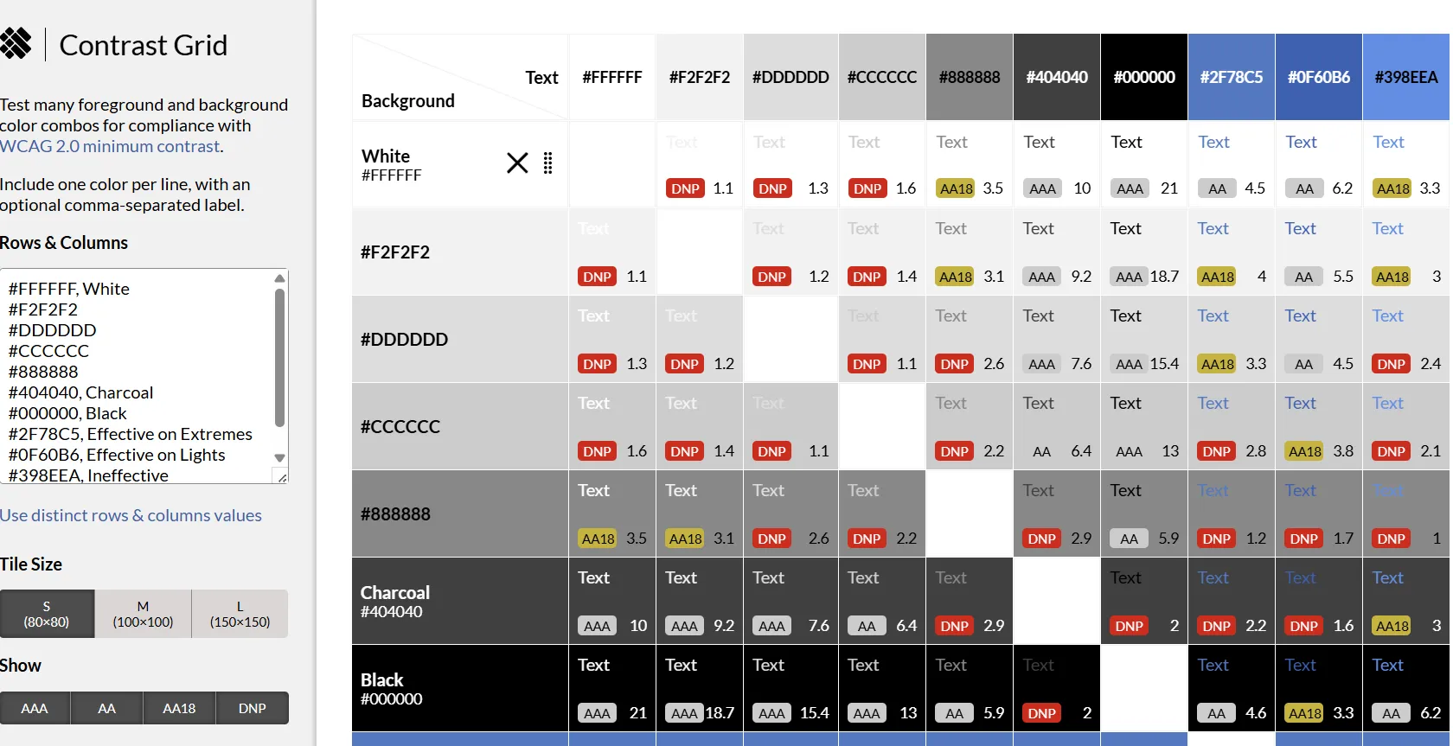This screenshot has width=1453, height=746.
Task: Click the #398EEA column header swatch
Action: pos(1406,77)
